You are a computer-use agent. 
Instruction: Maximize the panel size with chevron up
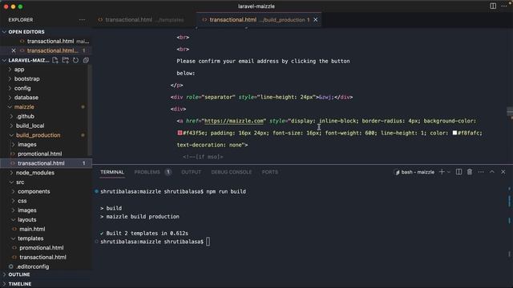click(x=491, y=172)
